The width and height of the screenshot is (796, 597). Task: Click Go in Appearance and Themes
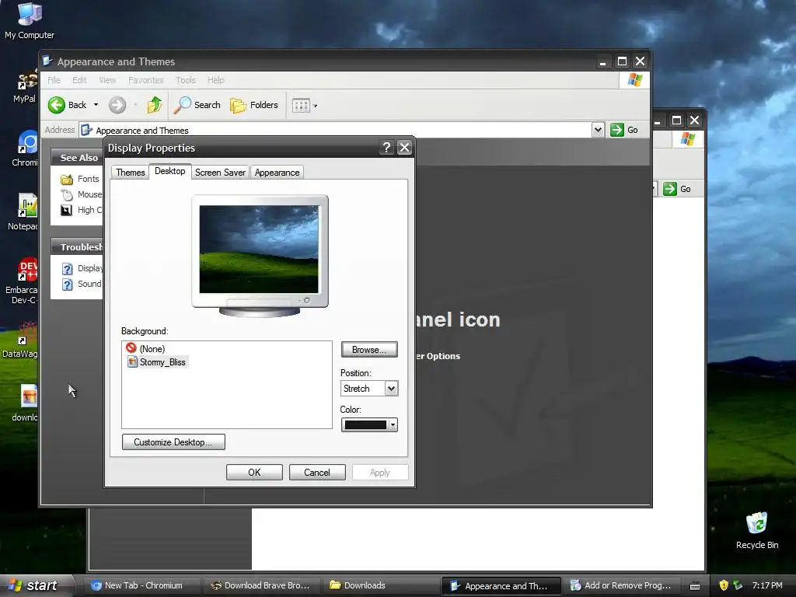624,130
